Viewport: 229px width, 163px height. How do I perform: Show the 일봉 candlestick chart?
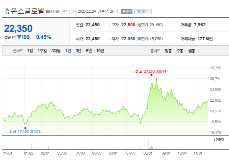coord(168,51)
